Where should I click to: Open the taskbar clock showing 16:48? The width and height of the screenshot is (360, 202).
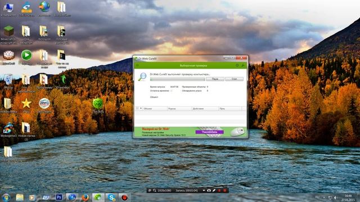coord(348,198)
